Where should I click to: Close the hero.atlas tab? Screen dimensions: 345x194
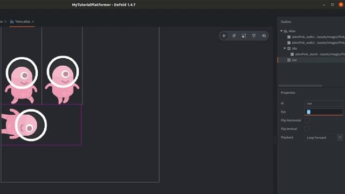click(x=33, y=22)
